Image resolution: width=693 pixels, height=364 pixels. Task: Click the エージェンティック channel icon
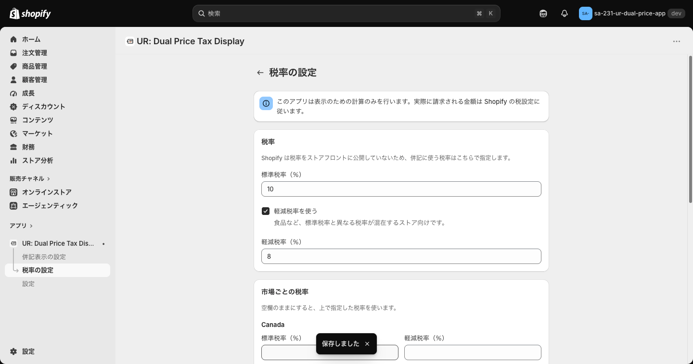[x=13, y=206]
